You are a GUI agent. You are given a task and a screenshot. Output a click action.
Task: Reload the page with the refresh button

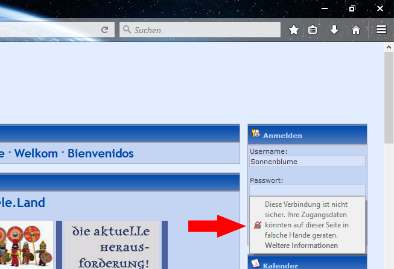(x=104, y=30)
